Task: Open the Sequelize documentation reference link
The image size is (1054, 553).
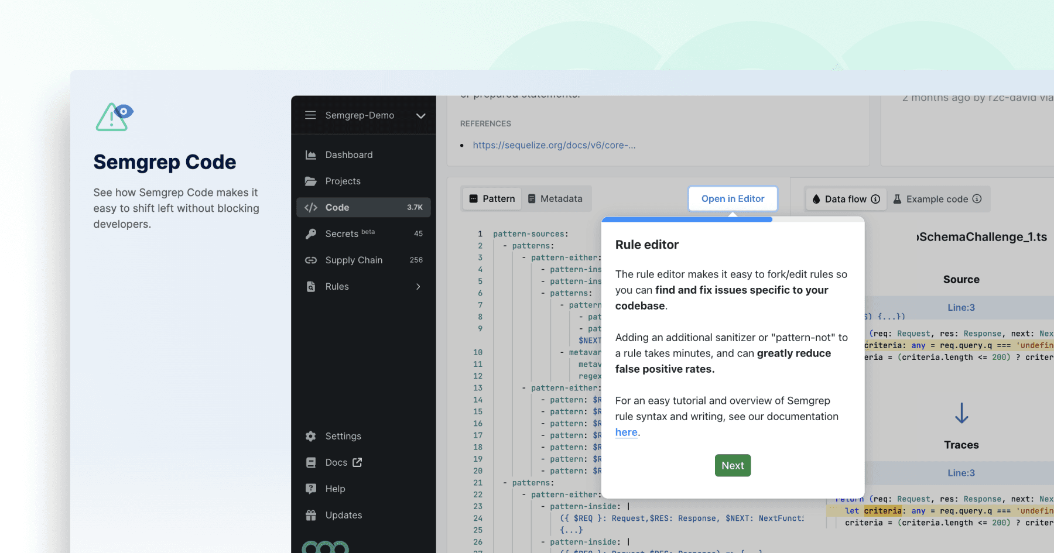Action: tap(554, 145)
